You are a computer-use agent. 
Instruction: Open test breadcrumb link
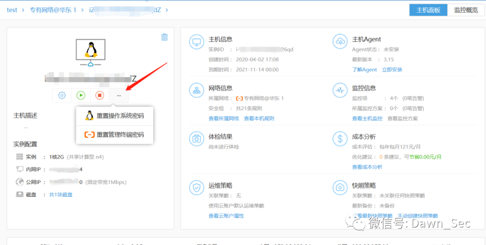pos(12,10)
